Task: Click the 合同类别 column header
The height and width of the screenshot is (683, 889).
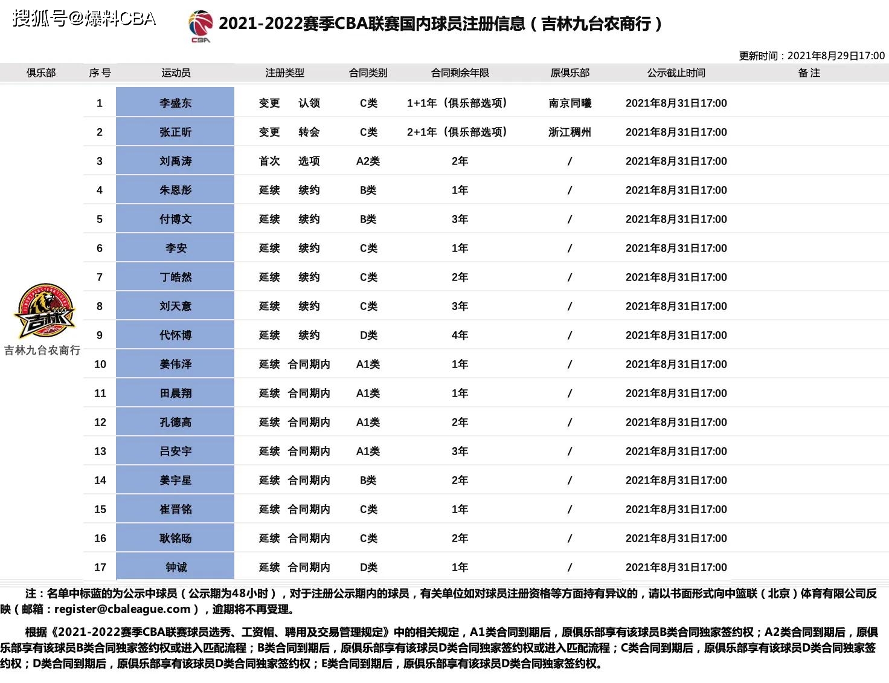Action: [x=368, y=73]
